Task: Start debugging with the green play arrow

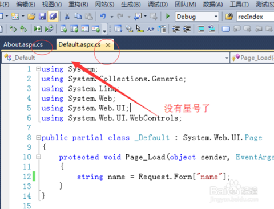Action: 168,16
